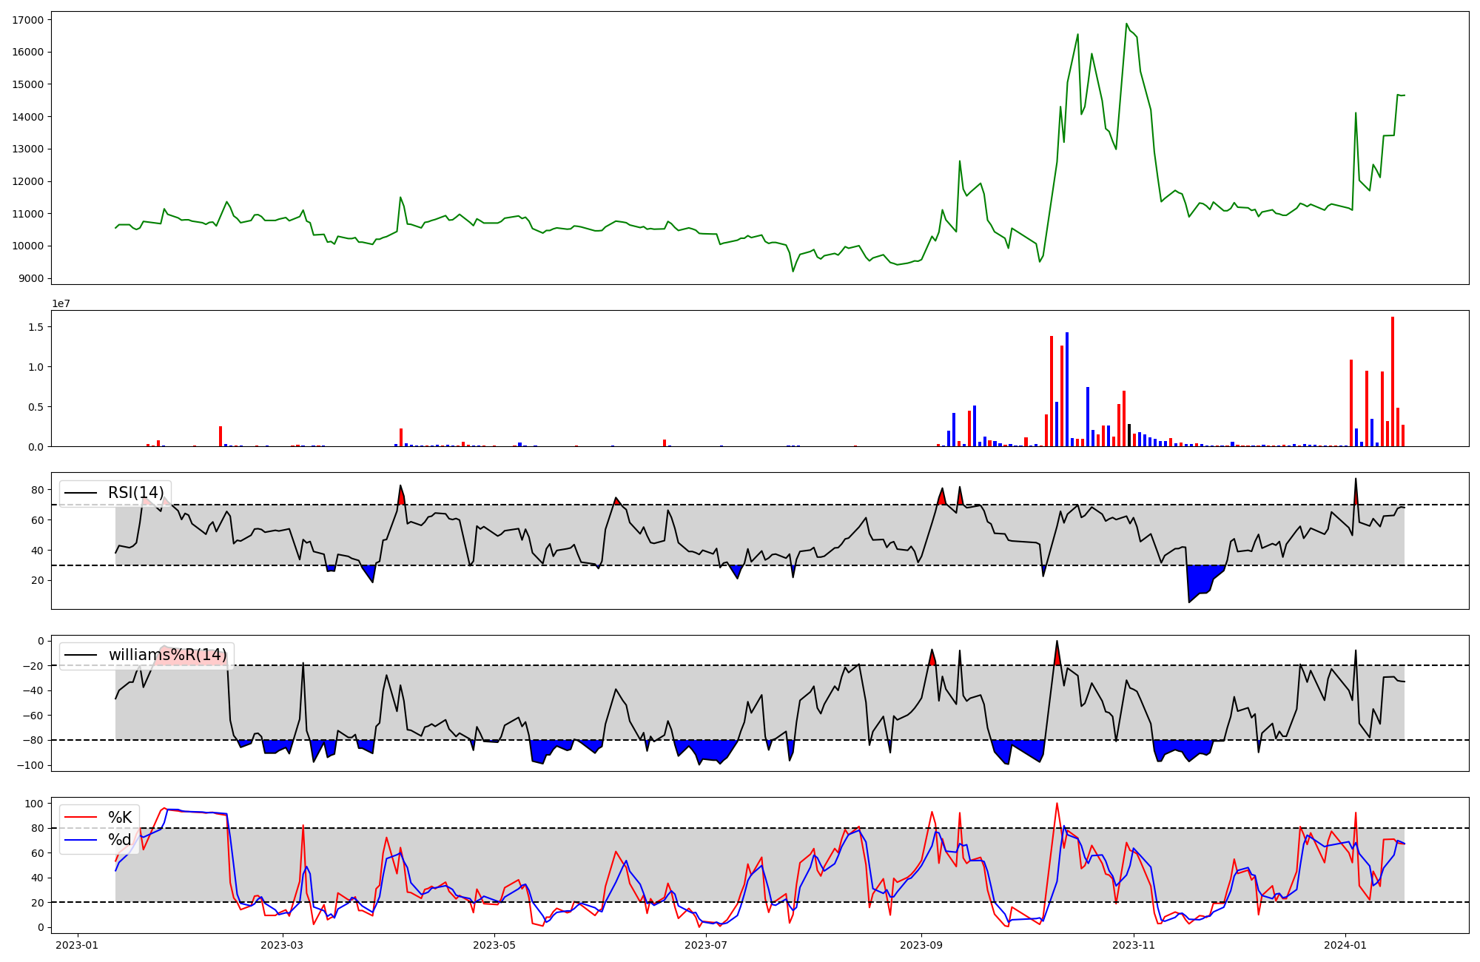Click the blue %d legend line sample
The height and width of the screenshot is (962, 1480).
point(81,840)
